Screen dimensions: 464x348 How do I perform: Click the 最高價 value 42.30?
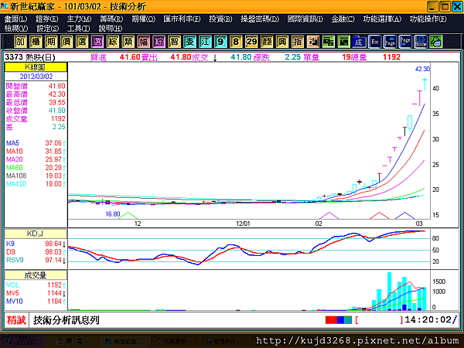[56, 94]
